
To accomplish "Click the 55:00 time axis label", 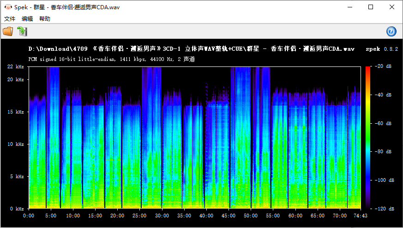I will 273,216.
